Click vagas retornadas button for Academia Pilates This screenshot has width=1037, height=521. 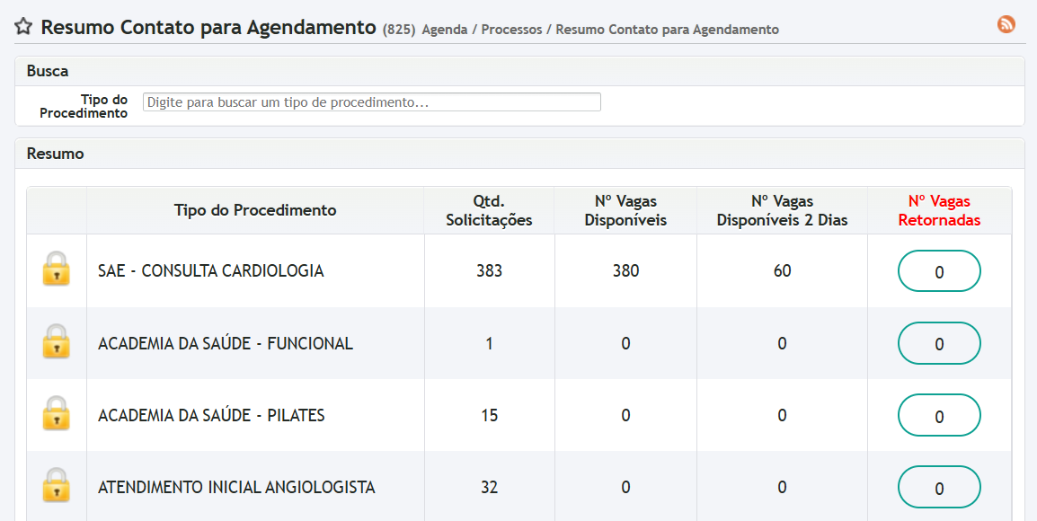(x=939, y=415)
